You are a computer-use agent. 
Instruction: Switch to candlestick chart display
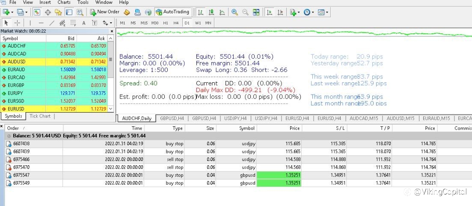click(211, 12)
